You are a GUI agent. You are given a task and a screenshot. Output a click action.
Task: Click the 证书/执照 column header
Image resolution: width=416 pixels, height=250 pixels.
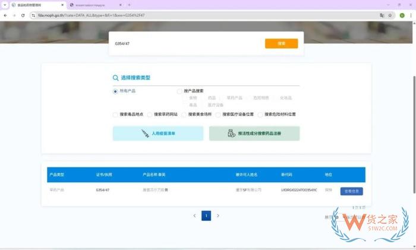click(104, 175)
